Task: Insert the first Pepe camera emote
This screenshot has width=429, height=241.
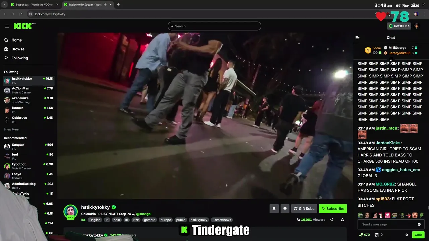Action: point(360,215)
